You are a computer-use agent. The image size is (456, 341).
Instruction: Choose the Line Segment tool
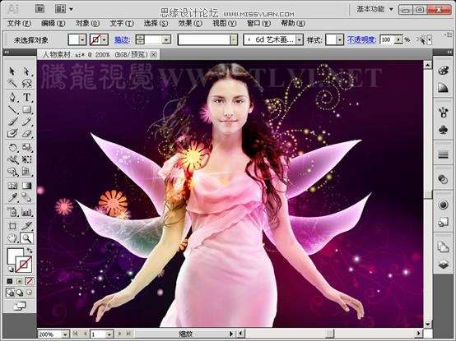coord(12,109)
